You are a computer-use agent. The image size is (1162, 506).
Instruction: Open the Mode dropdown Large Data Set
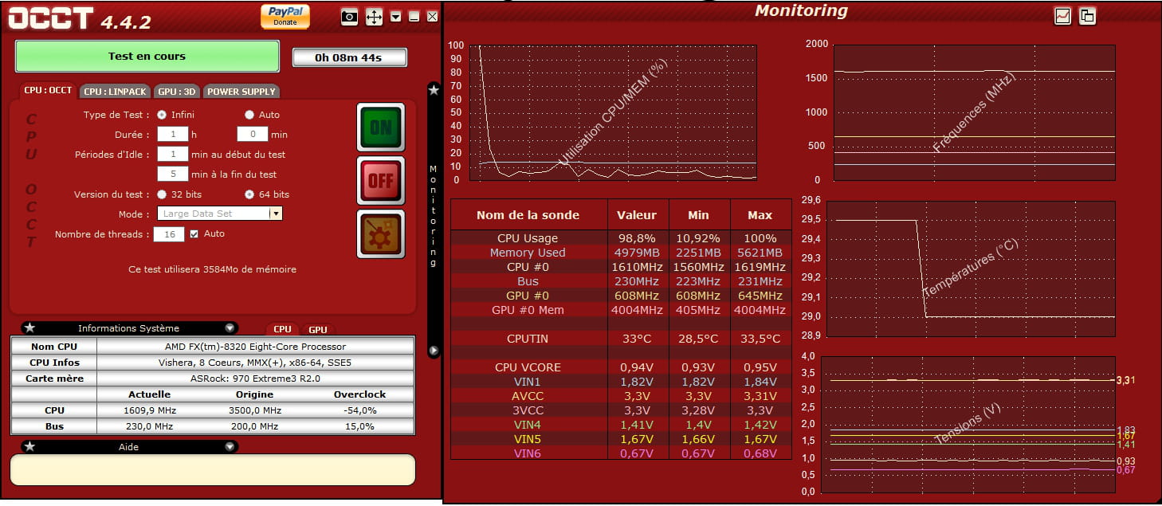click(x=220, y=214)
